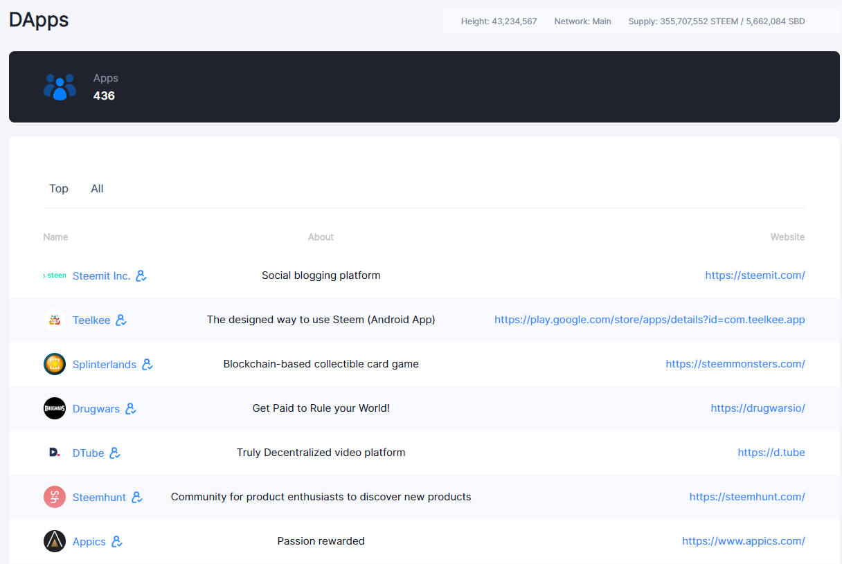Open the www.appics.com website link
842x564 pixels.
point(744,541)
